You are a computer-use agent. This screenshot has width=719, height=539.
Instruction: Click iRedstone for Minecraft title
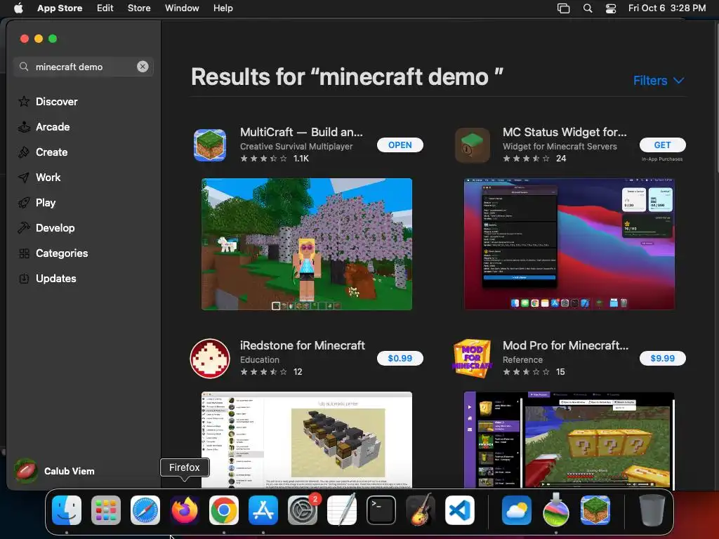[x=303, y=345]
